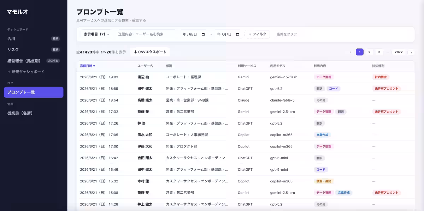The width and height of the screenshot is (424, 211).
Task: Click the 営業 › 第一営業部 › SMB課 cell
Action: pos(187,100)
